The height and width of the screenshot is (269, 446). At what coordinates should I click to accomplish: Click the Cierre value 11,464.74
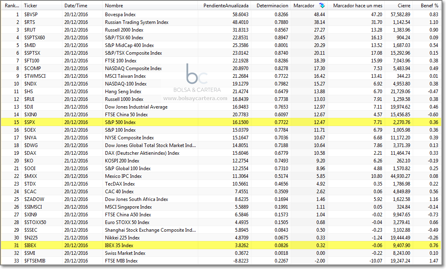pyautogui.click(x=400, y=153)
